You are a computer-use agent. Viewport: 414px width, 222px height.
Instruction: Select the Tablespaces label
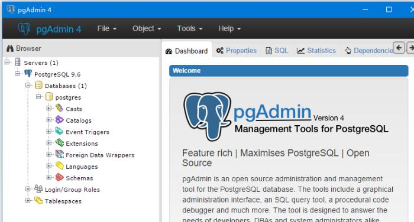(x=63, y=201)
